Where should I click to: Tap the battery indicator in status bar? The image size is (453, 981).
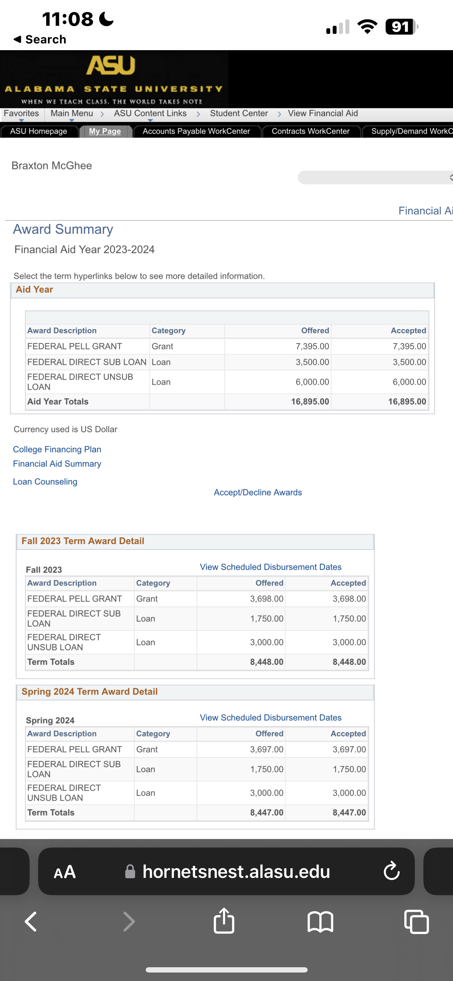click(401, 26)
